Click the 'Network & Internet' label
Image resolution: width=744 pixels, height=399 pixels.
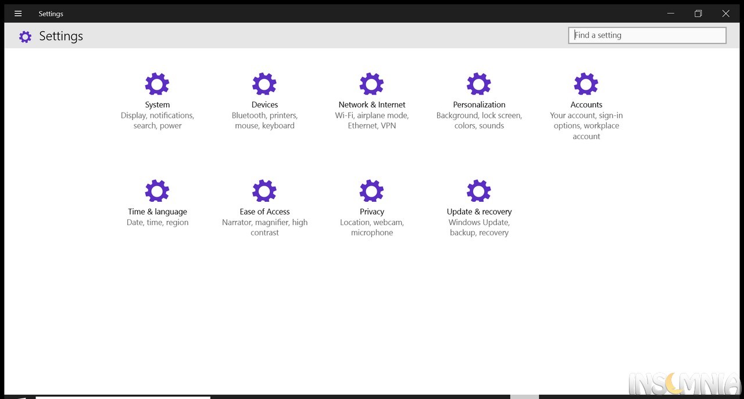[372, 105]
